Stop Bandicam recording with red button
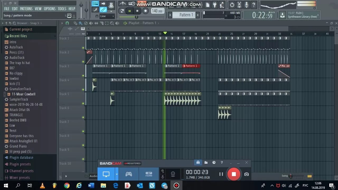 pyautogui.click(x=234, y=174)
